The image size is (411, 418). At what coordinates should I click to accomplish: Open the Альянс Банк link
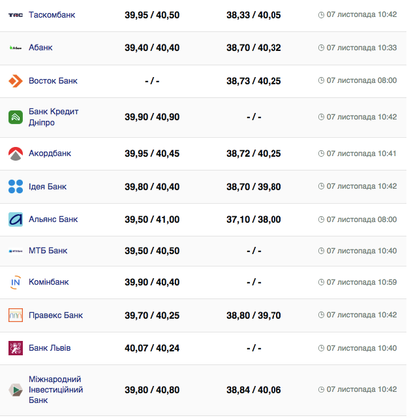click(53, 219)
